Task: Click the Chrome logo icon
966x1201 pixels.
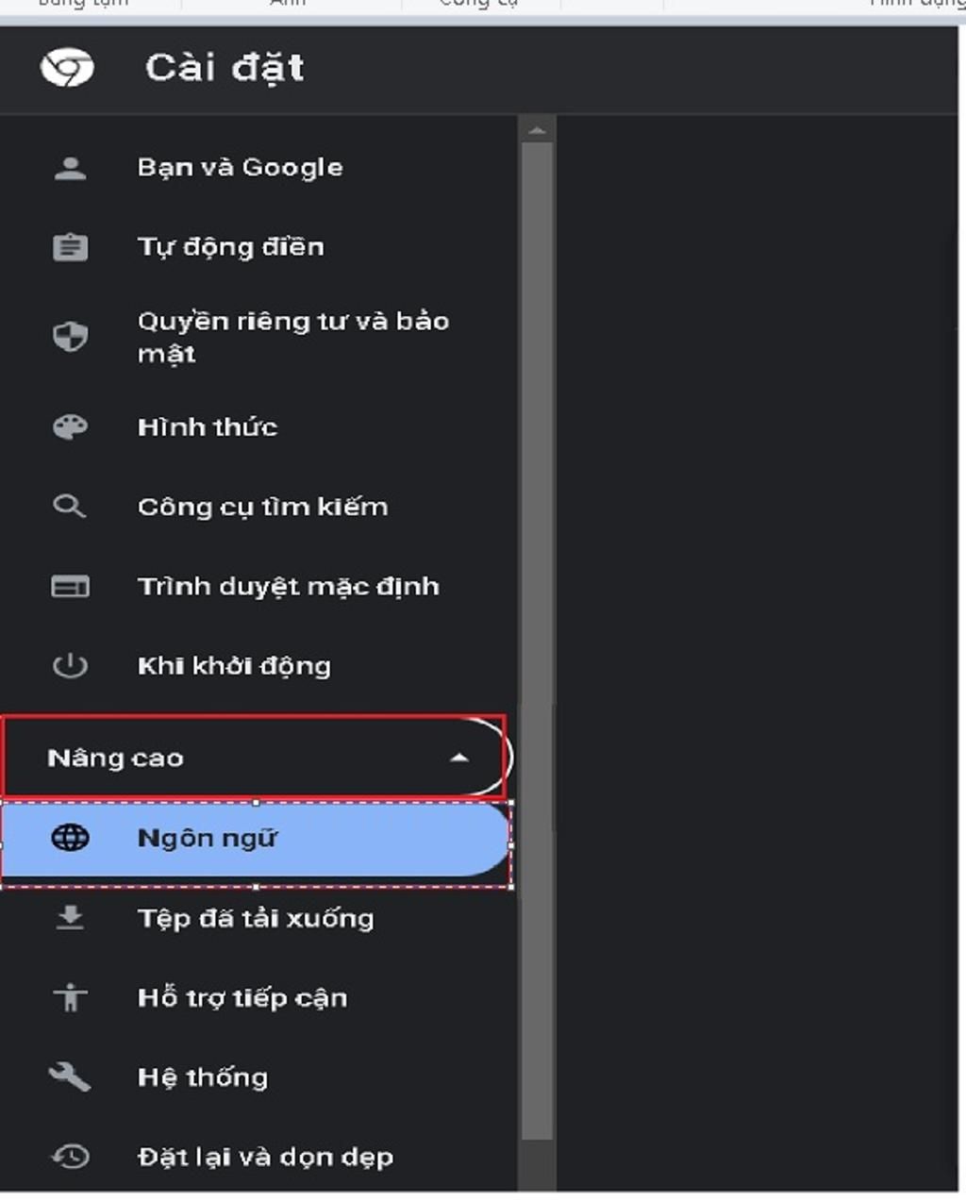Action: click(67, 68)
